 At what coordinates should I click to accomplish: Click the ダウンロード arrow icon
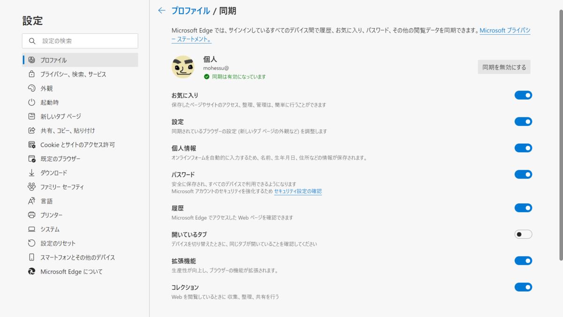31,173
